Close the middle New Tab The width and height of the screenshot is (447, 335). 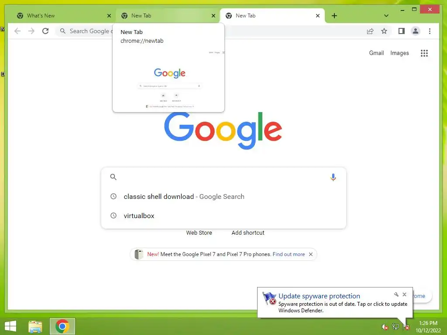point(213,16)
